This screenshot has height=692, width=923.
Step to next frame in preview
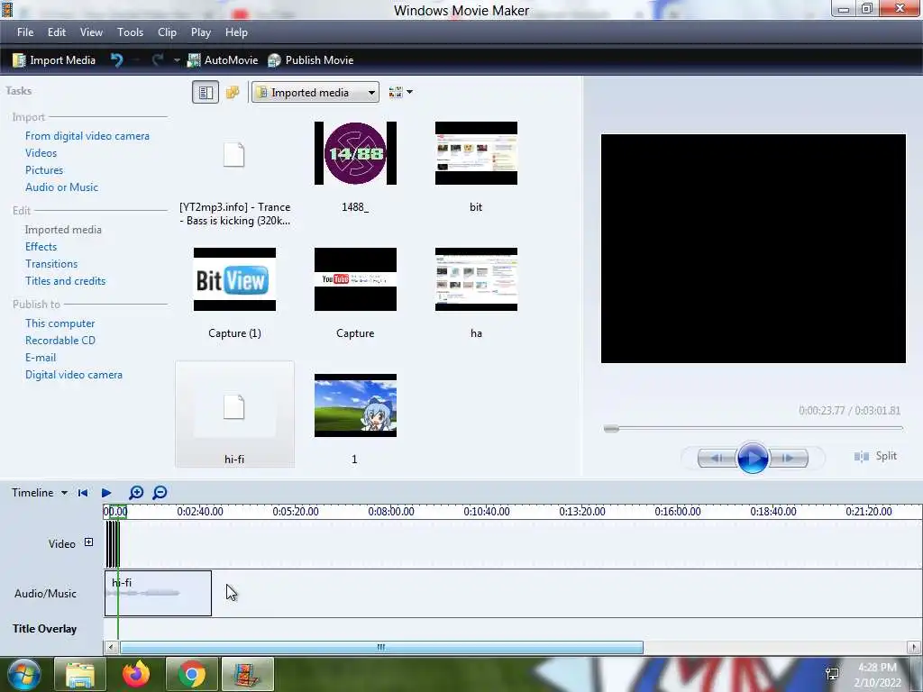click(x=789, y=458)
